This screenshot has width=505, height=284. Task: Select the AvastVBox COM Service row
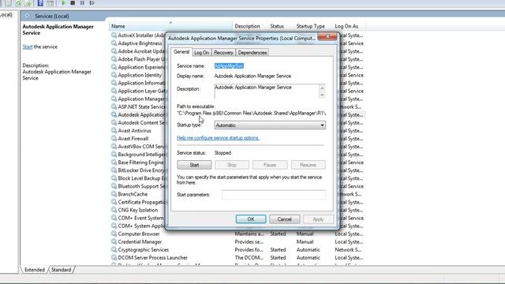coord(138,147)
